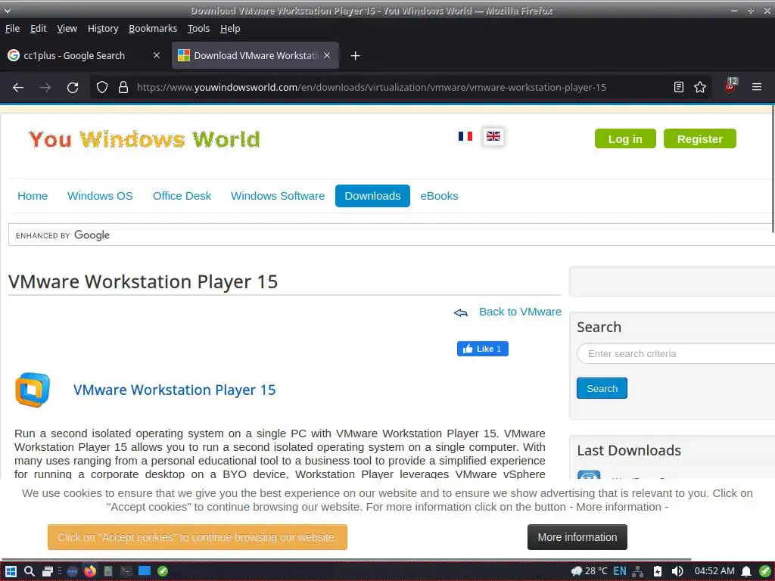Click the VMware Workstation Player icon
This screenshot has height=581, width=775.
33,390
